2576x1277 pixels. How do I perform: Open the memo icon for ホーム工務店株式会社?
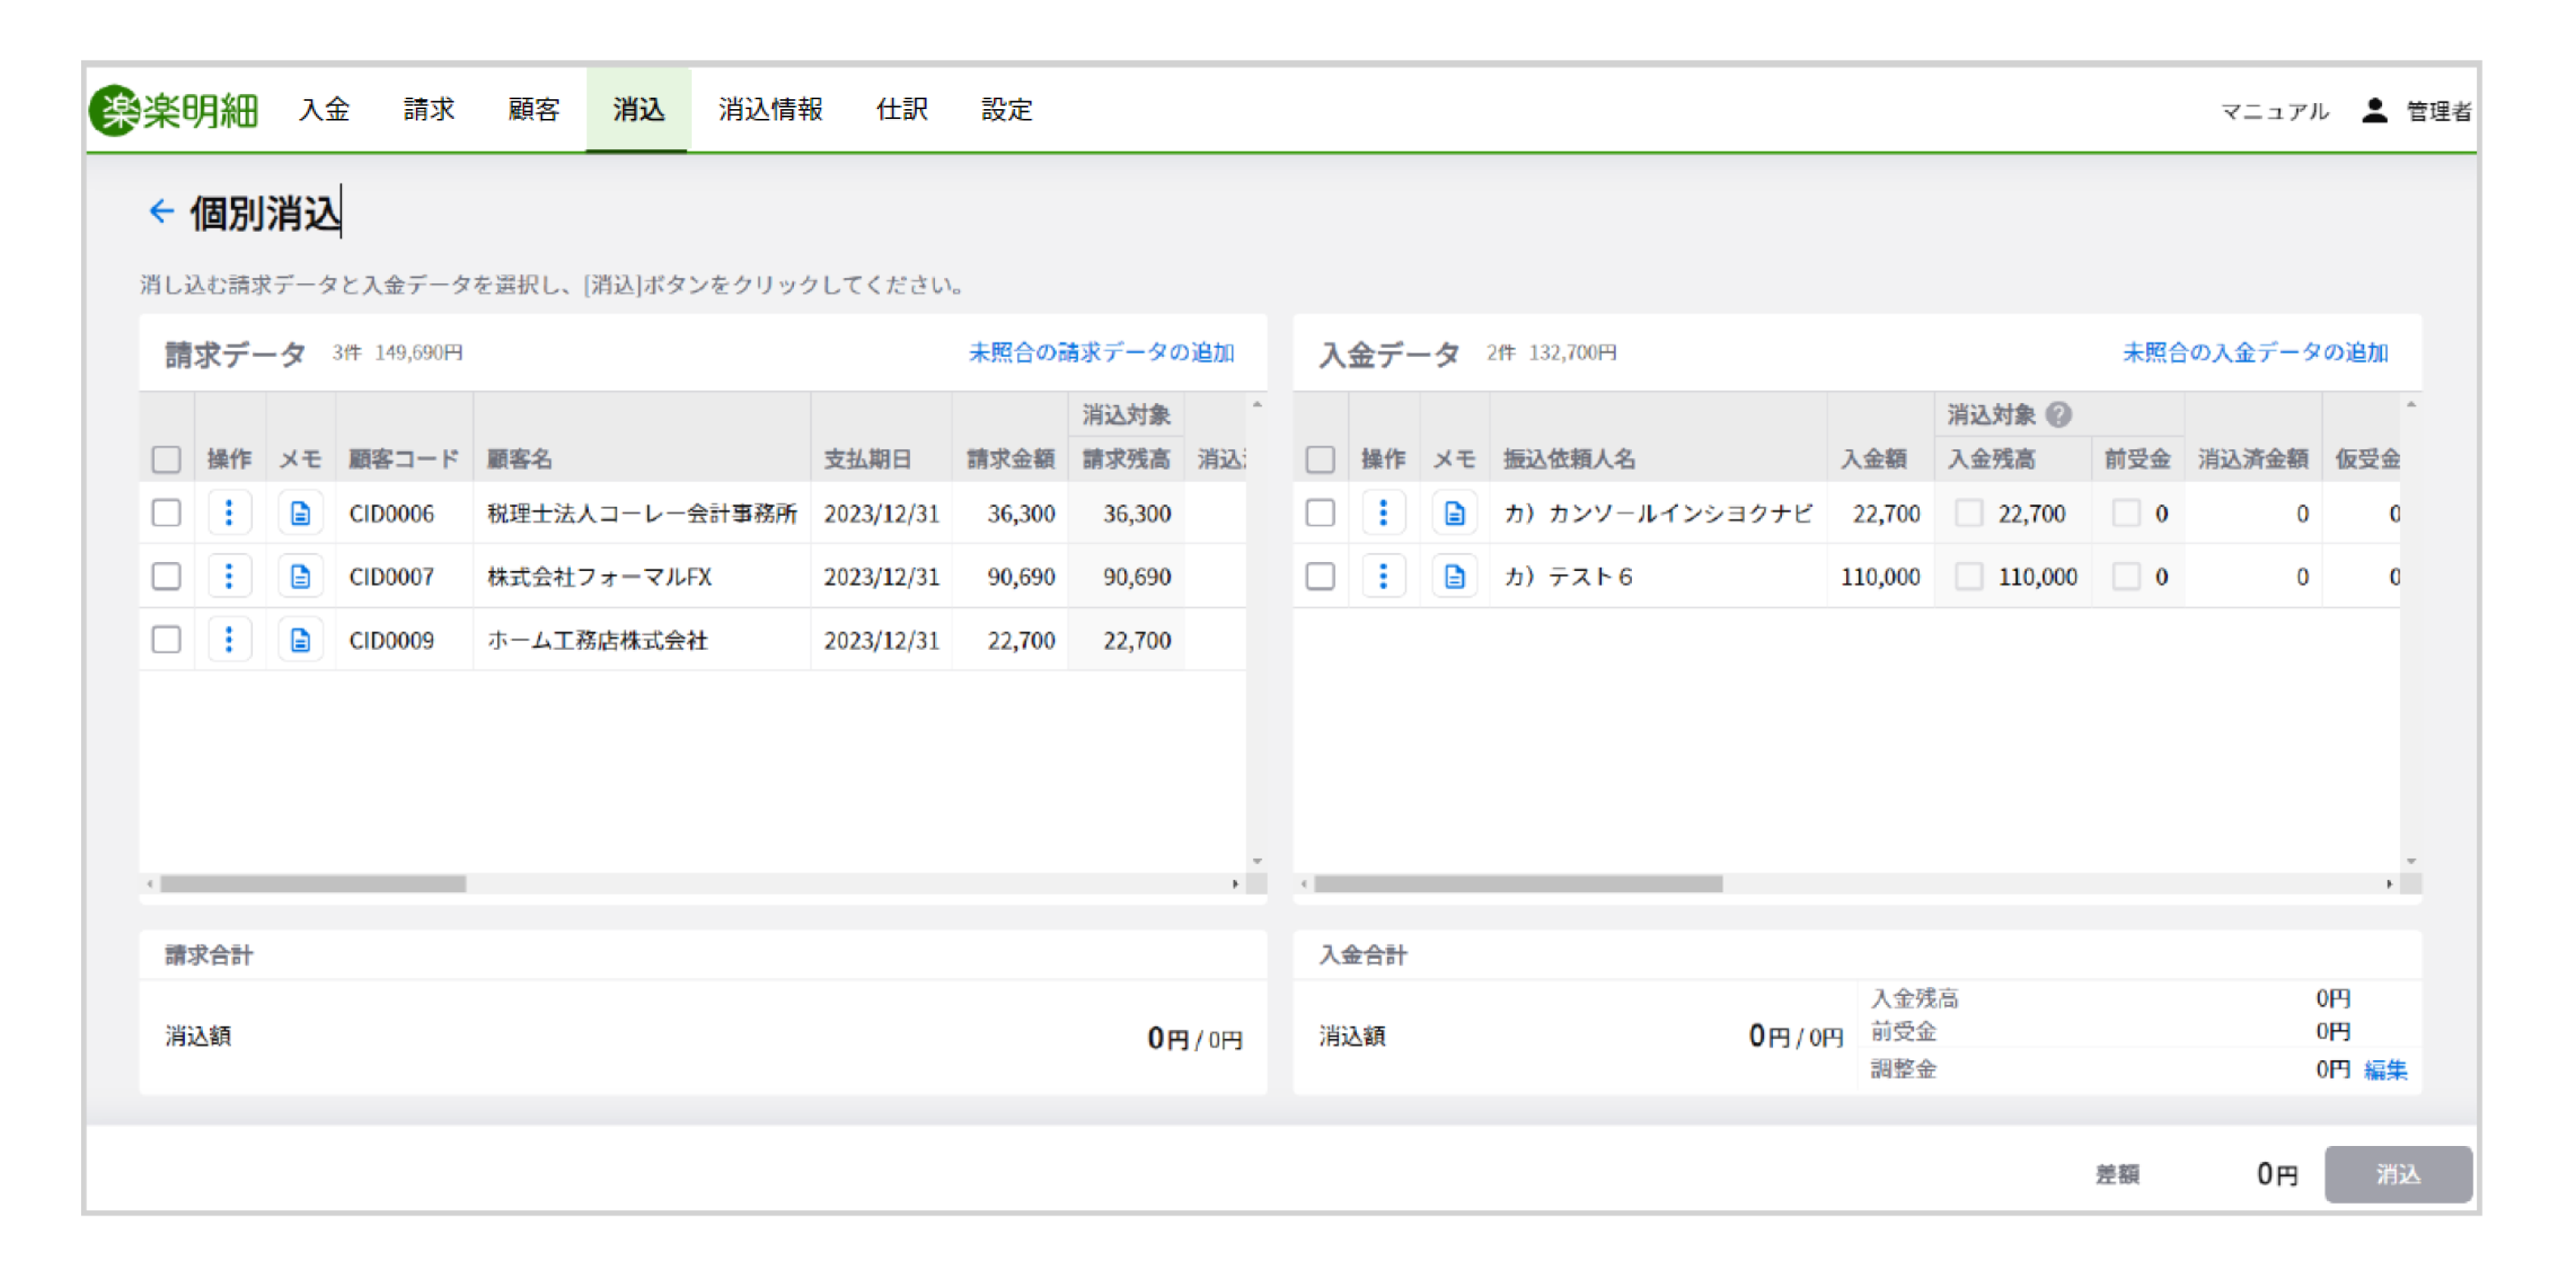click(x=301, y=640)
